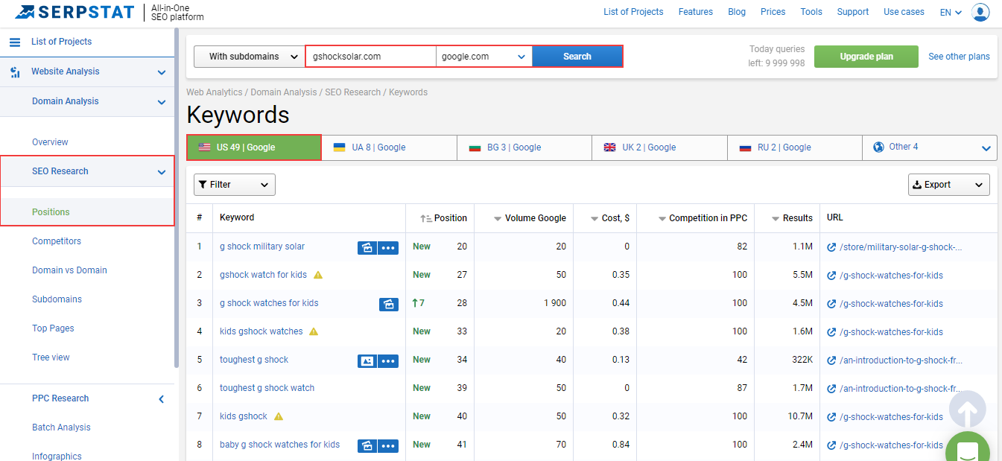The height and width of the screenshot is (461, 1002).
Task: Switch to the UK 2 | Google tab
Action: point(659,147)
